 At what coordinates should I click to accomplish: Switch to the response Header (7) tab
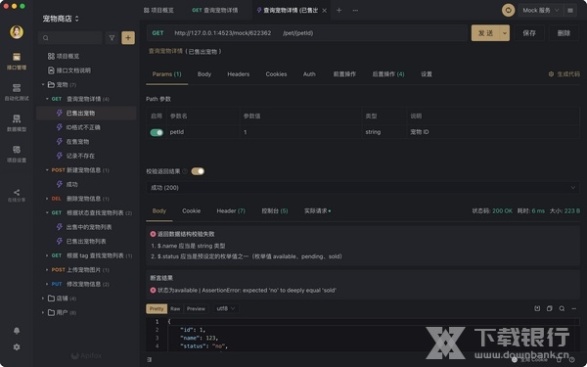click(x=231, y=210)
